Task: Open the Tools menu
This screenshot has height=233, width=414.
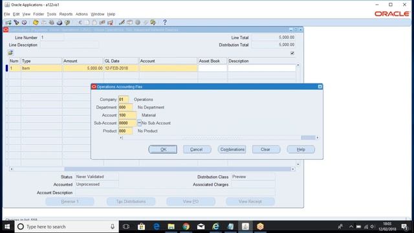Action: click(52, 14)
